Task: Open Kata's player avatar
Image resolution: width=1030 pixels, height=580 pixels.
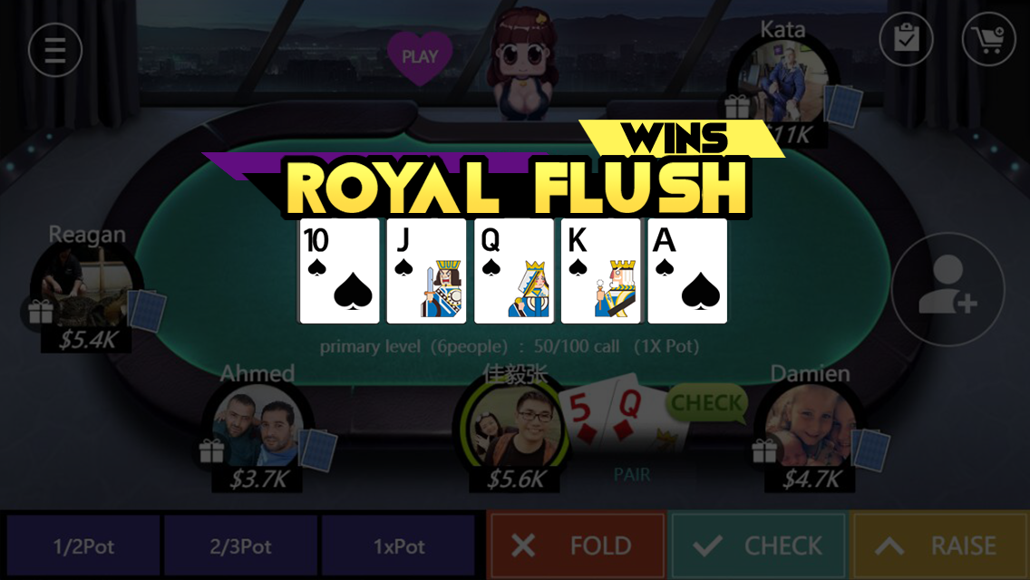Action: point(782,82)
